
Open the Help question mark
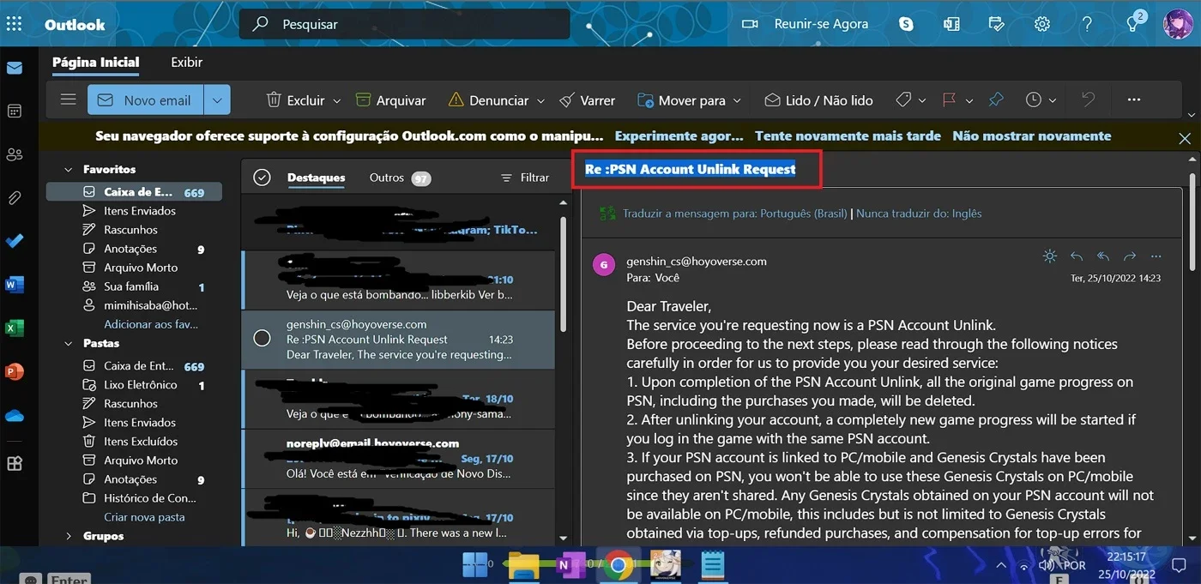click(x=1088, y=24)
